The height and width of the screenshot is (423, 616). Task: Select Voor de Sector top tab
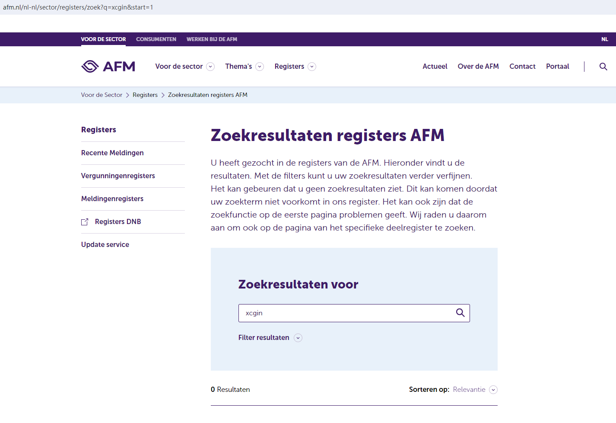103,39
